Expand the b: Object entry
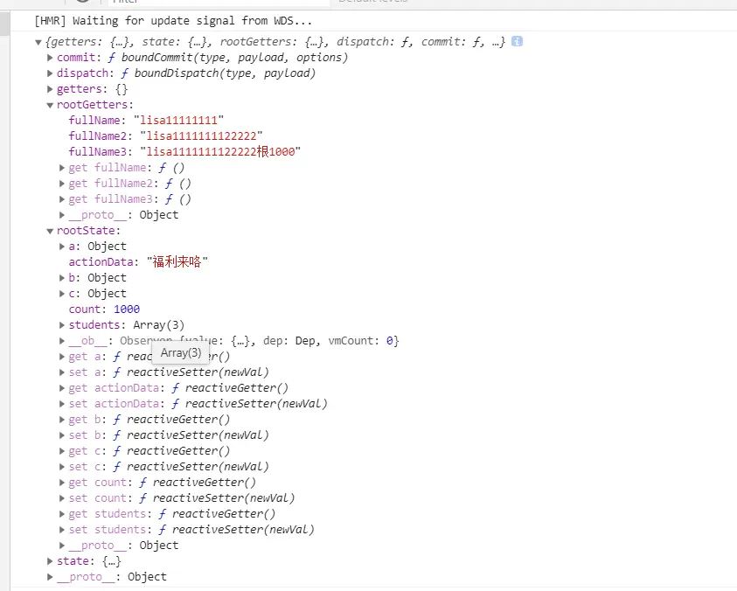This screenshot has height=591, width=737. click(x=61, y=278)
